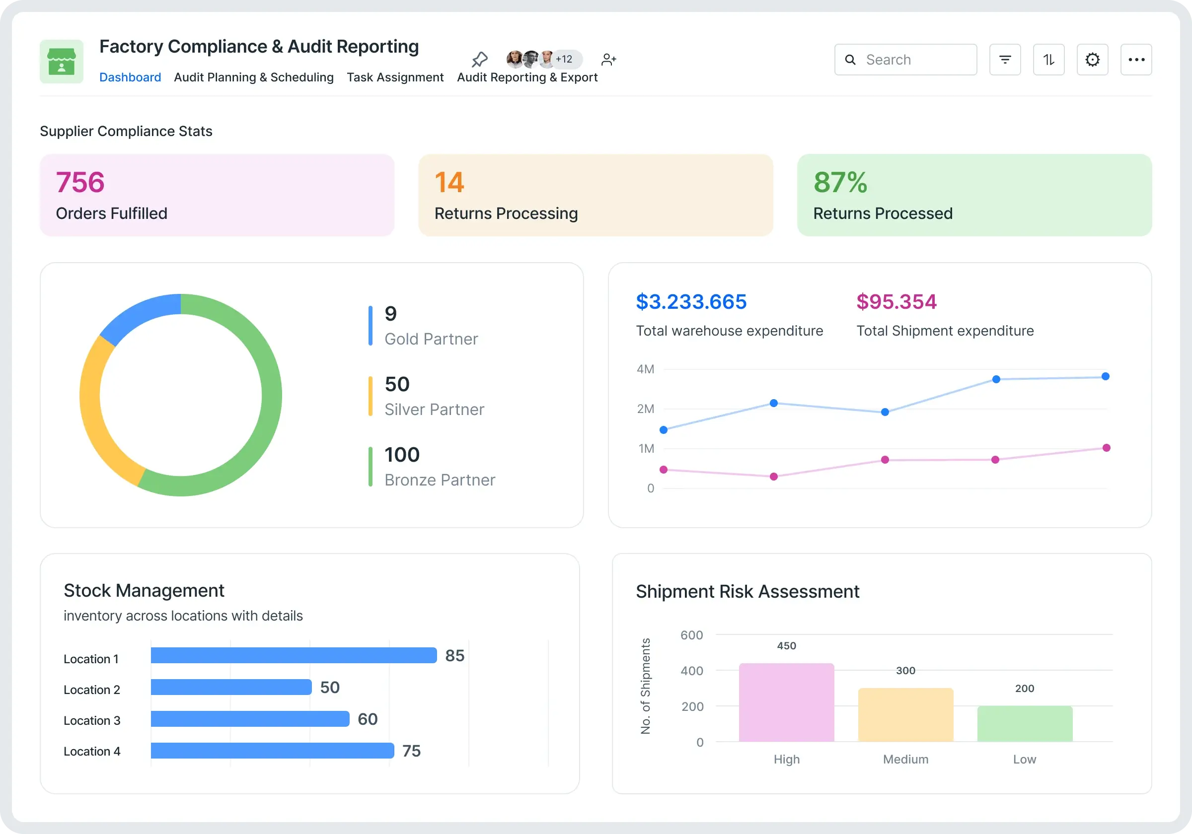Click the High risk shipment bar

786,702
